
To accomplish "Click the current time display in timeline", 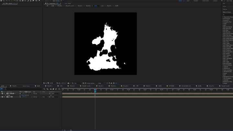I will point(1,89).
